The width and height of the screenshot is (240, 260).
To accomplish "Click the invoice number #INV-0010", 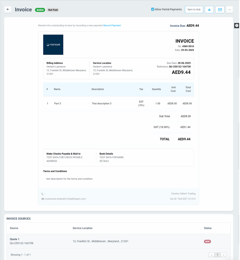I will (188, 46).
